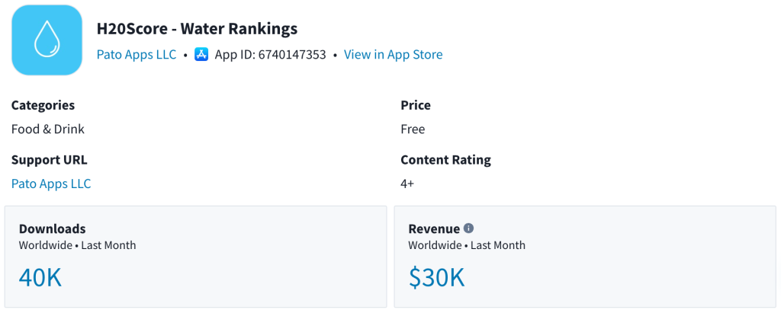This screenshot has width=781, height=313.
Task: Click the Revenue card heading
Action: coord(434,228)
